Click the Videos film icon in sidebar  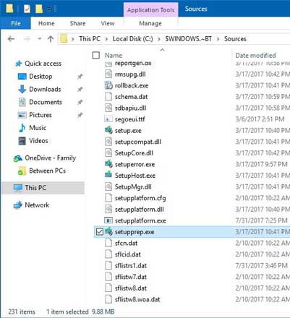[22, 141]
